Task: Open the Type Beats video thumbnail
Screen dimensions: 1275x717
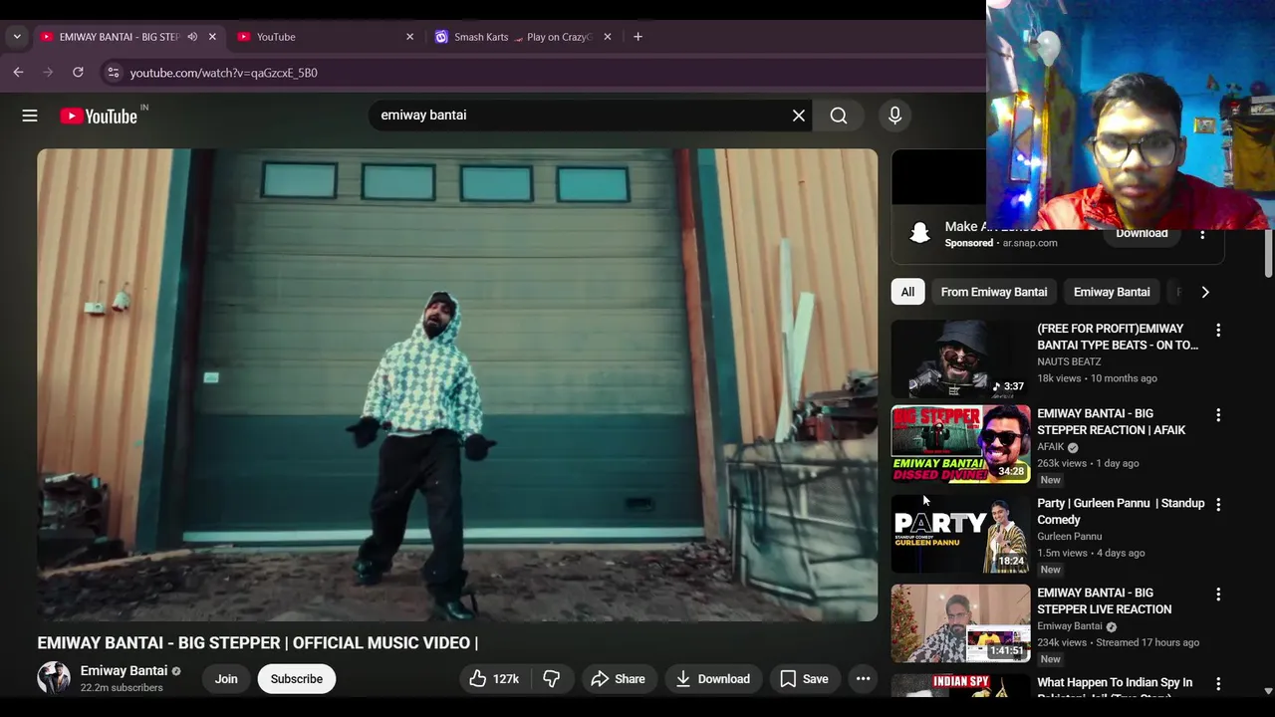Action: [x=960, y=359]
